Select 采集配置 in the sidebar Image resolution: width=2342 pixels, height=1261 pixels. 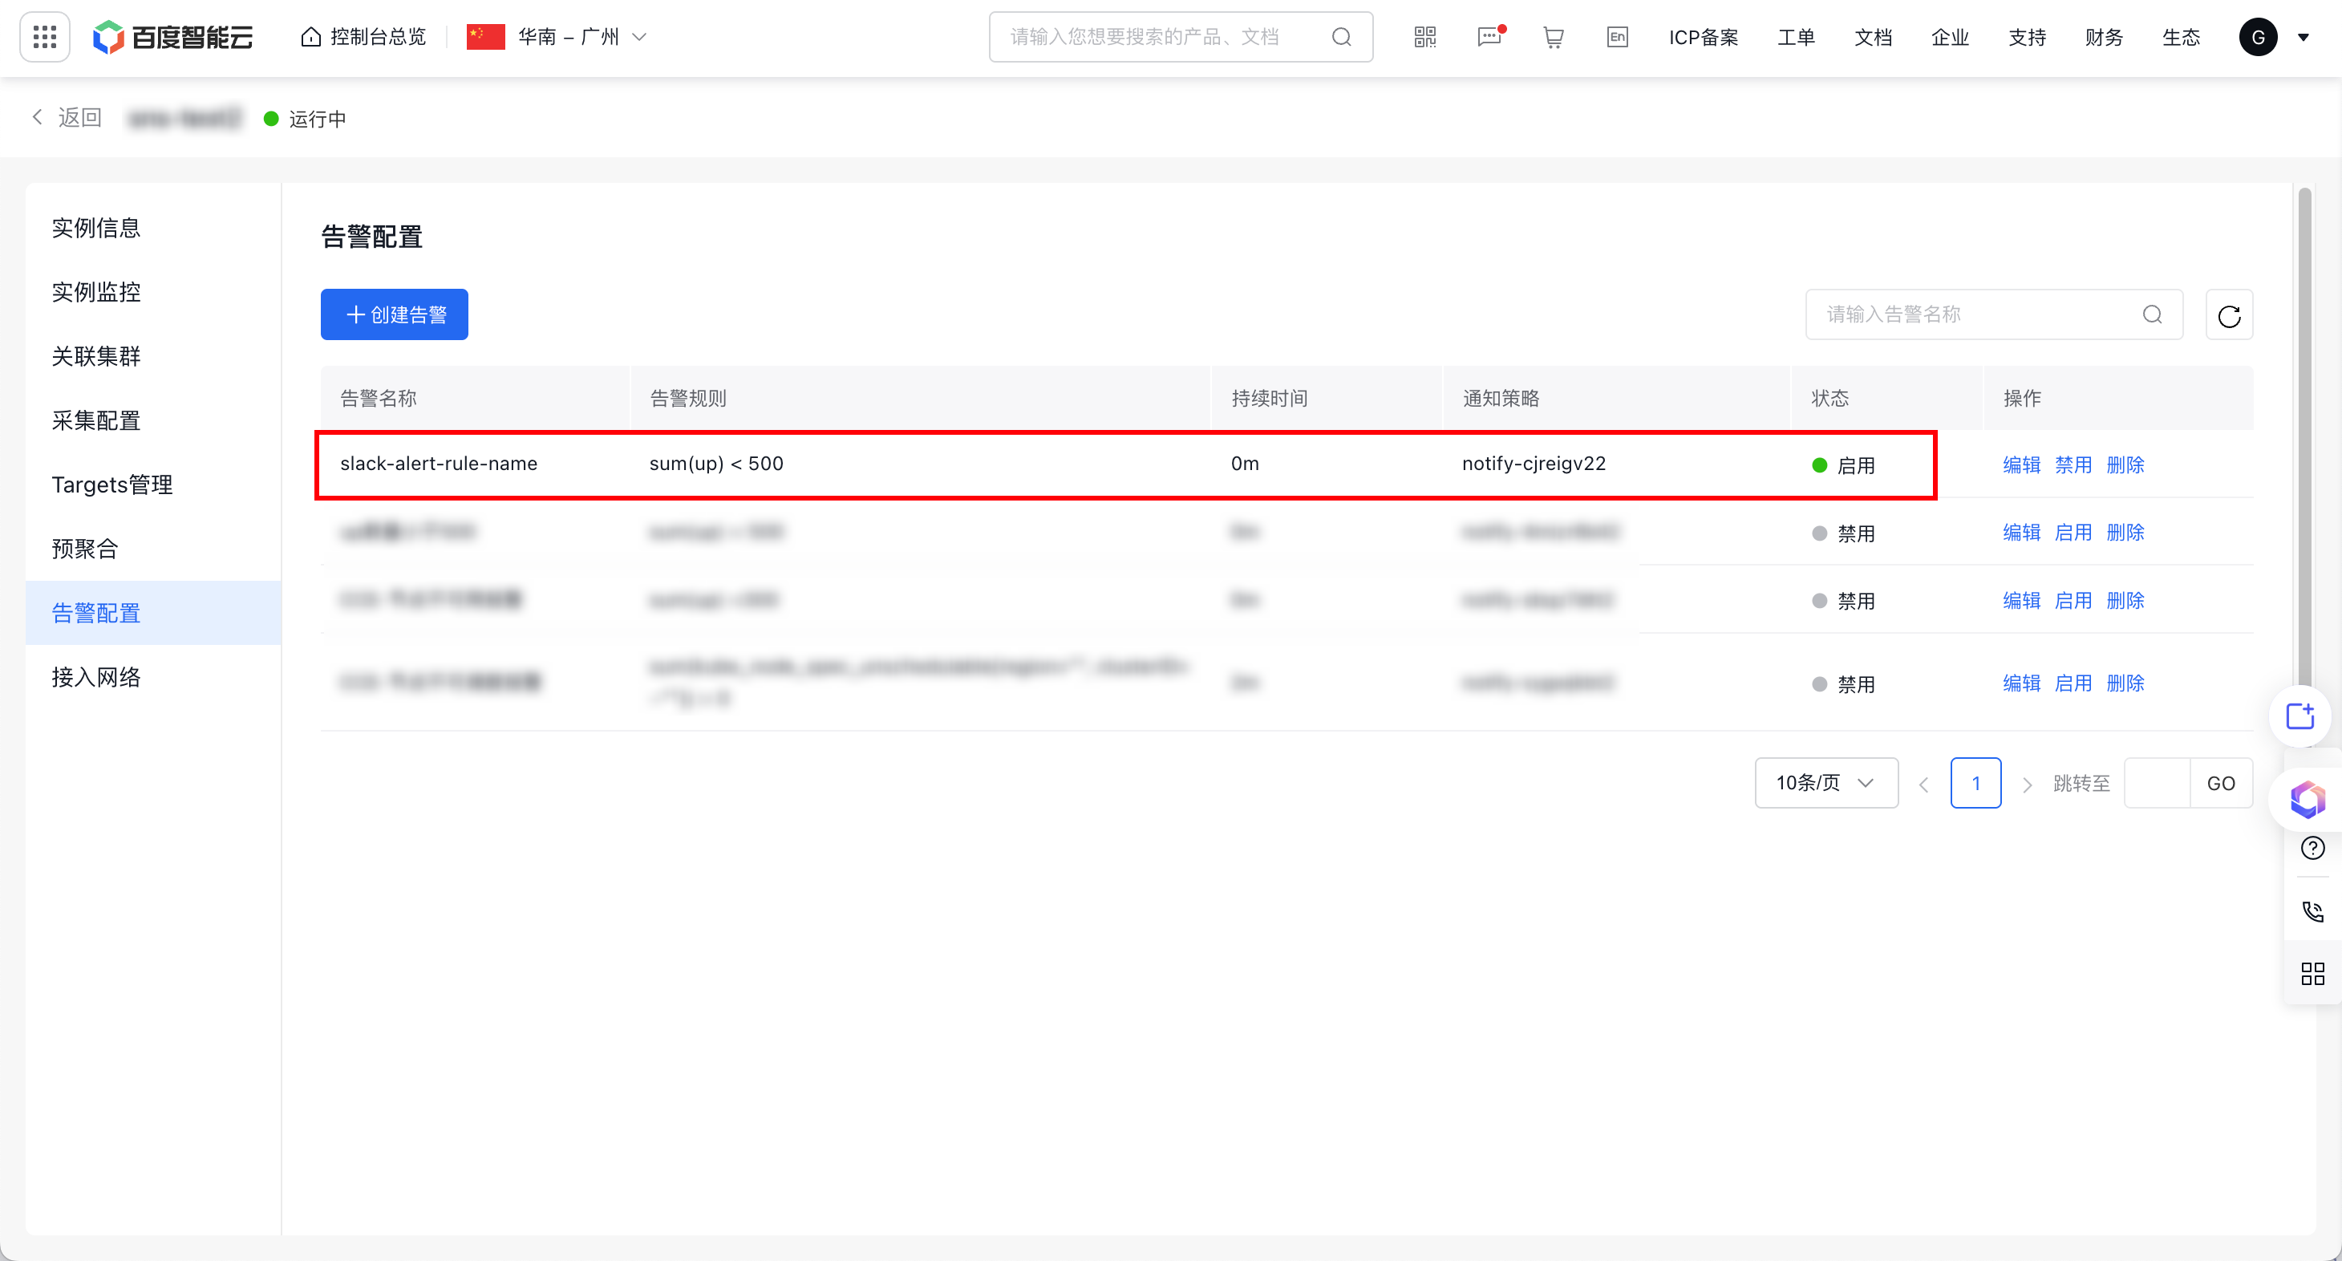[x=152, y=420]
